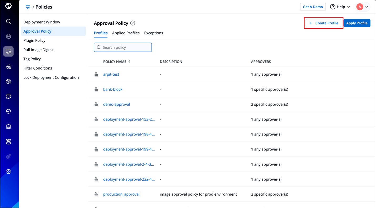Click the sparkle AI icon in sidebar

[x=8, y=157]
